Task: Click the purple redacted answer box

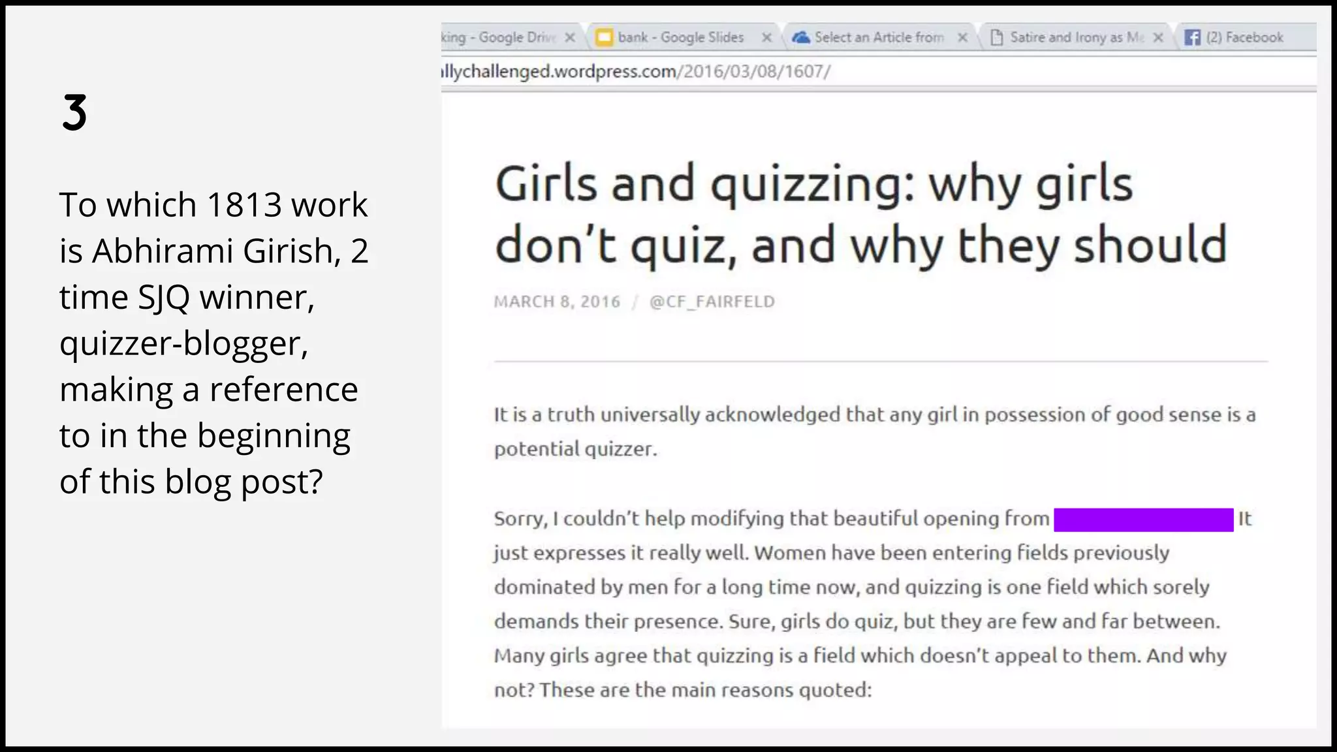Action: [1144, 520]
